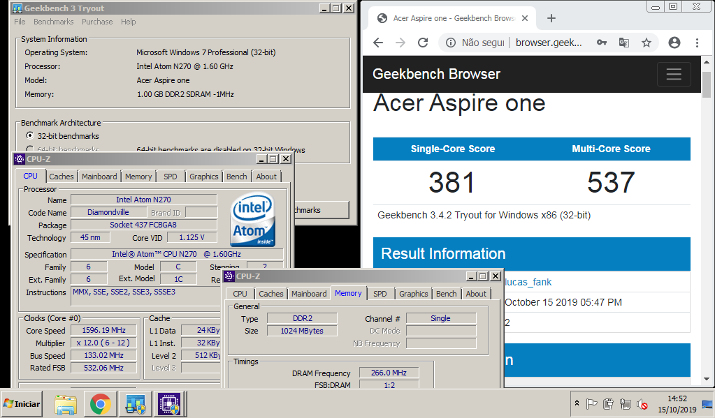Viewport: 715px width, 418px height.
Task: Click the memory Size value 1024 MBytes
Action: click(x=302, y=331)
